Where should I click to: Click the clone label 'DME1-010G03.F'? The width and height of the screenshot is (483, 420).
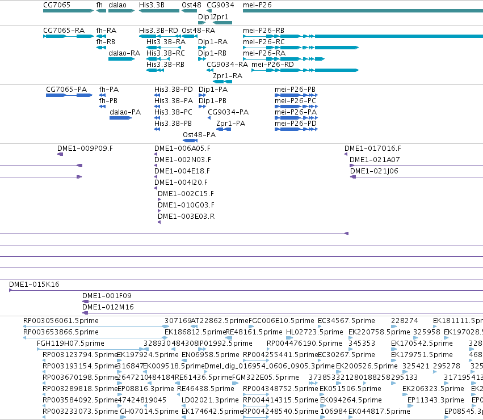(186, 206)
